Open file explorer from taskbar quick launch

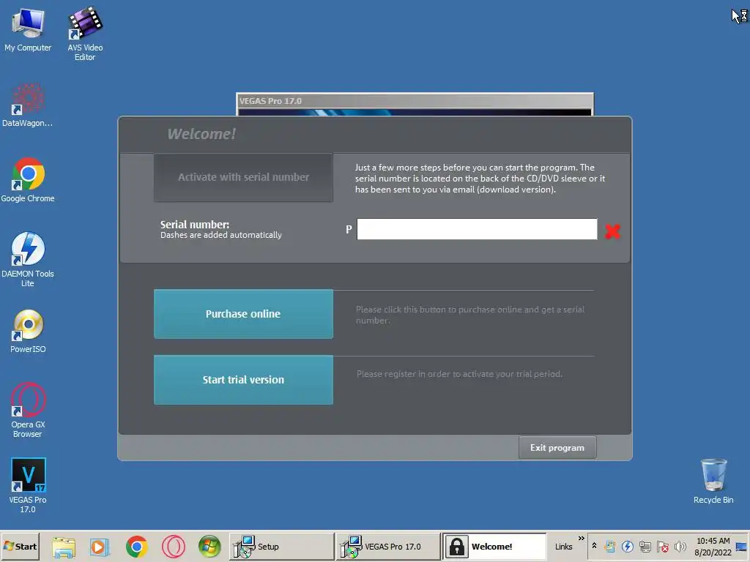point(64,547)
